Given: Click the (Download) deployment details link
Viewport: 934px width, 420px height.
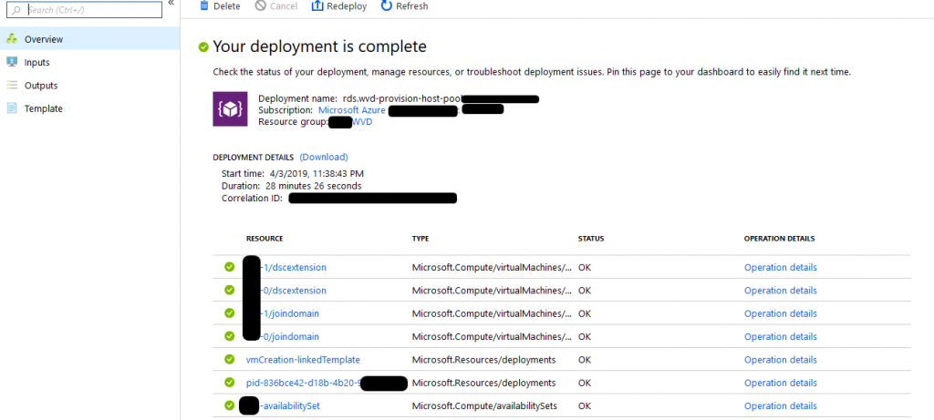Looking at the screenshot, I should click(x=324, y=157).
